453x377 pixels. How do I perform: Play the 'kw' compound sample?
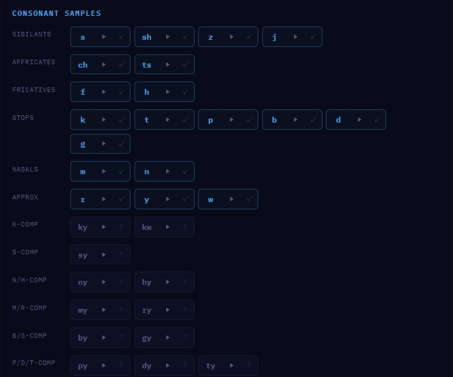pyautogui.click(x=168, y=227)
